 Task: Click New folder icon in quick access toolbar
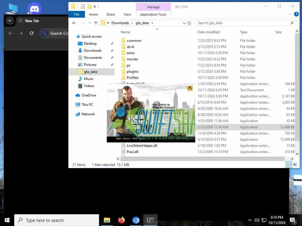[x=89, y=6]
